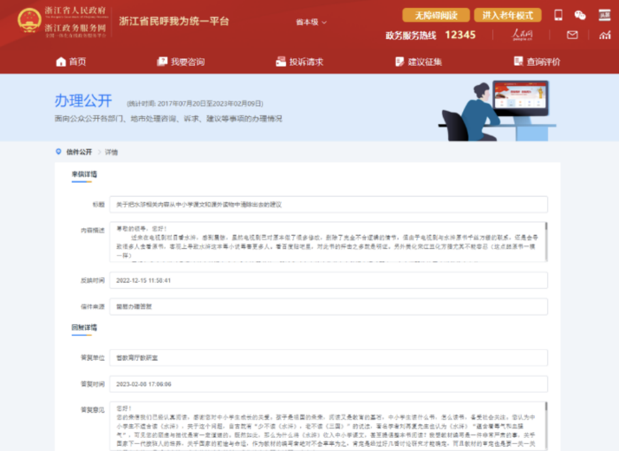Open the WeChat share icon at top right

pos(580,16)
